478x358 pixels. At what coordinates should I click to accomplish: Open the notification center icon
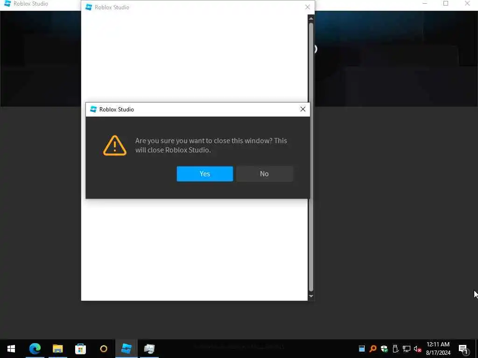pyautogui.click(x=464, y=349)
